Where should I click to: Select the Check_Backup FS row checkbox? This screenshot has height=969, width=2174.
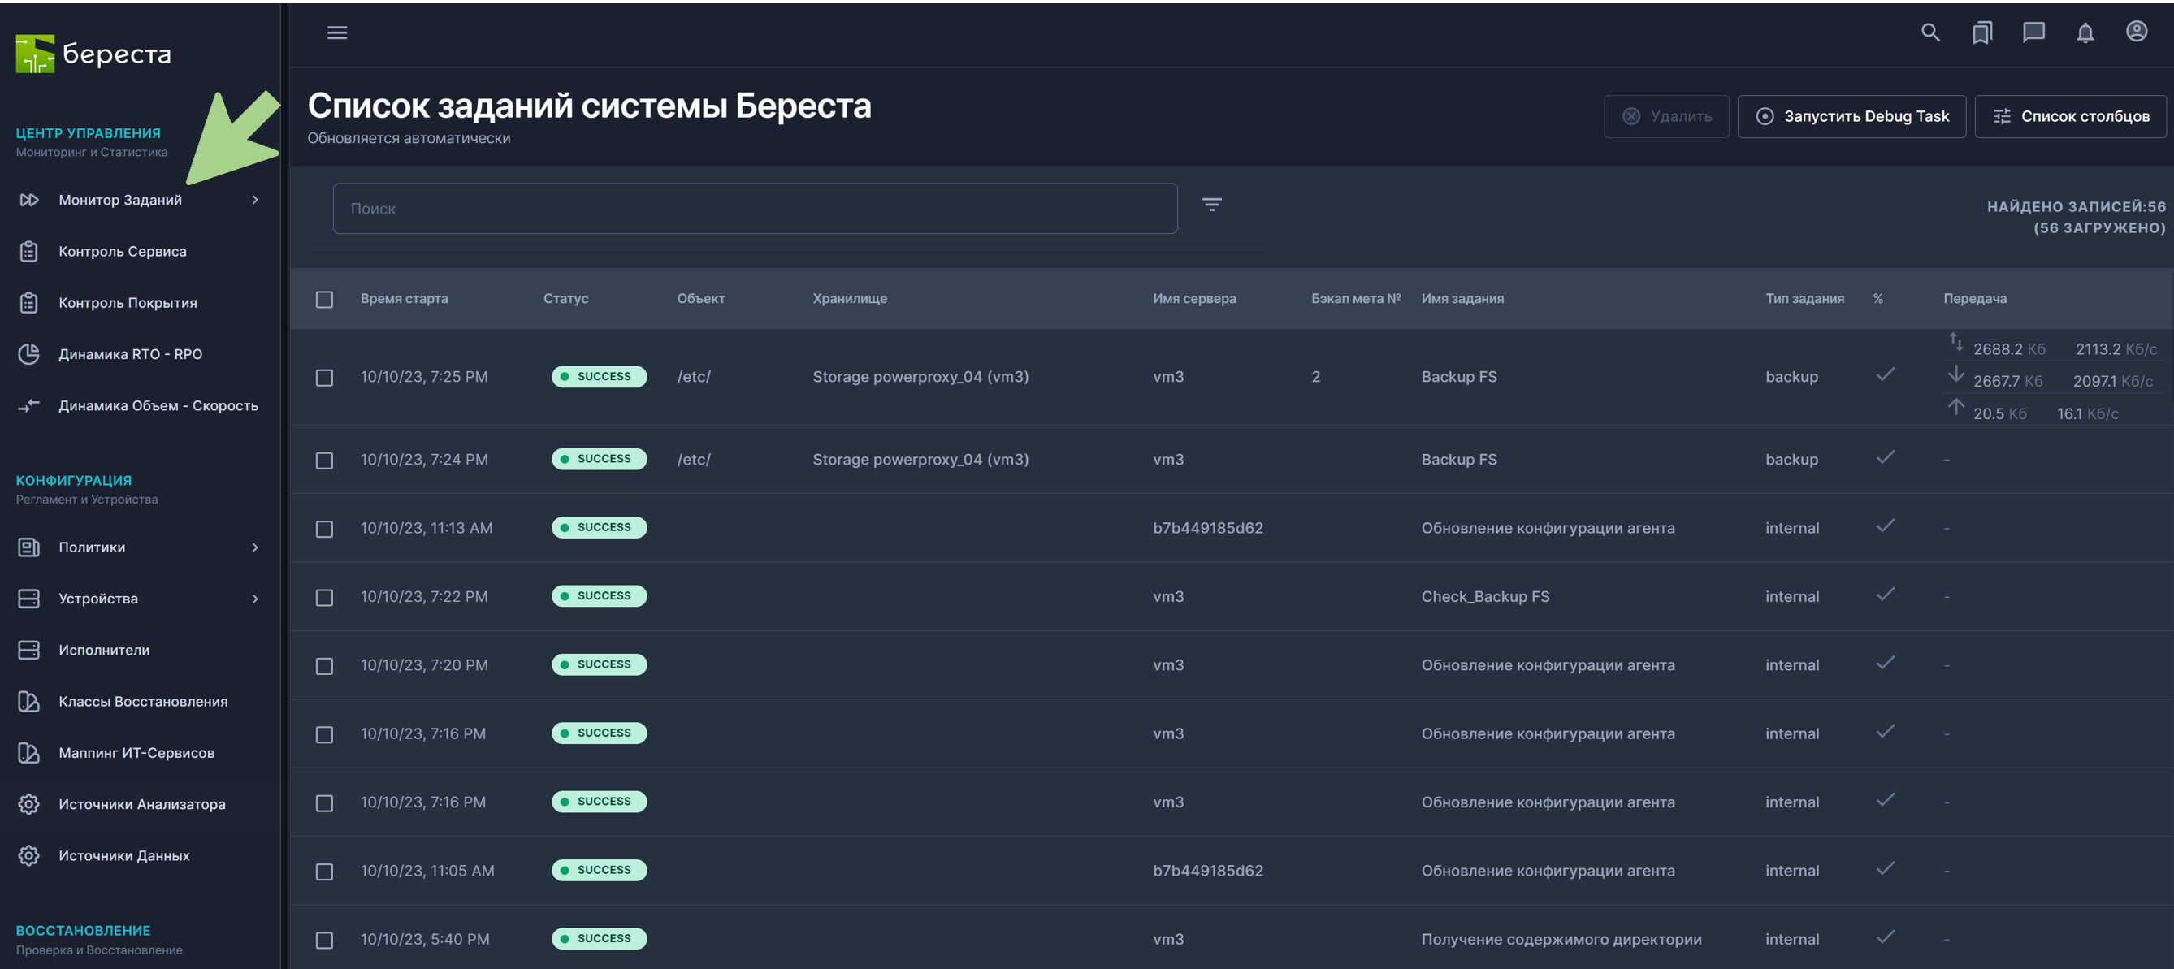[x=324, y=598]
